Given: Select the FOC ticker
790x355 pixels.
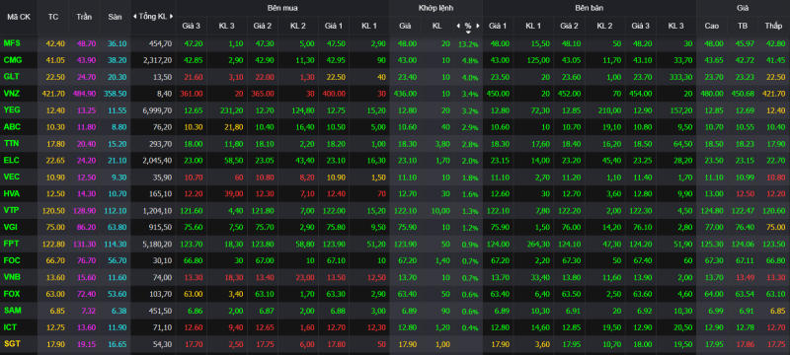Looking at the screenshot, I should [12, 260].
